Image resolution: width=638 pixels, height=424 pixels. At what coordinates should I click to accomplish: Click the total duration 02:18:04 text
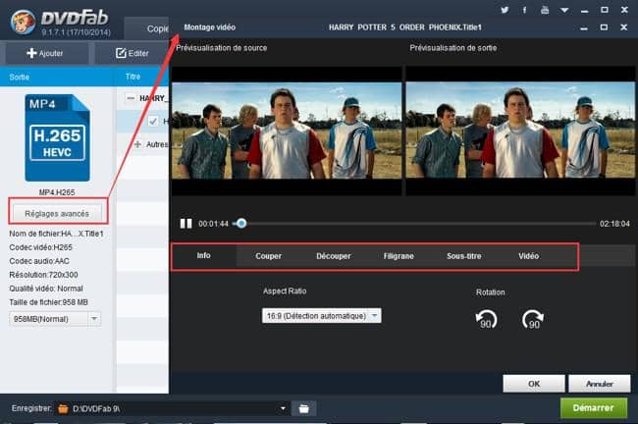tap(614, 224)
